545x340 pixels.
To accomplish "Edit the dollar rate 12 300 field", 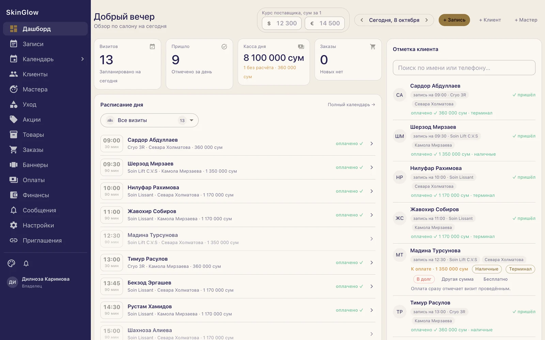I will point(282,23).
